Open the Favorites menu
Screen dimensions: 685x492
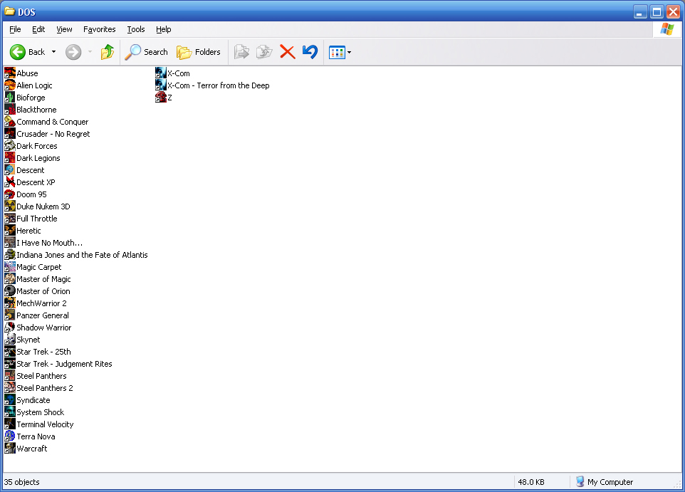[x=100, y=29]
